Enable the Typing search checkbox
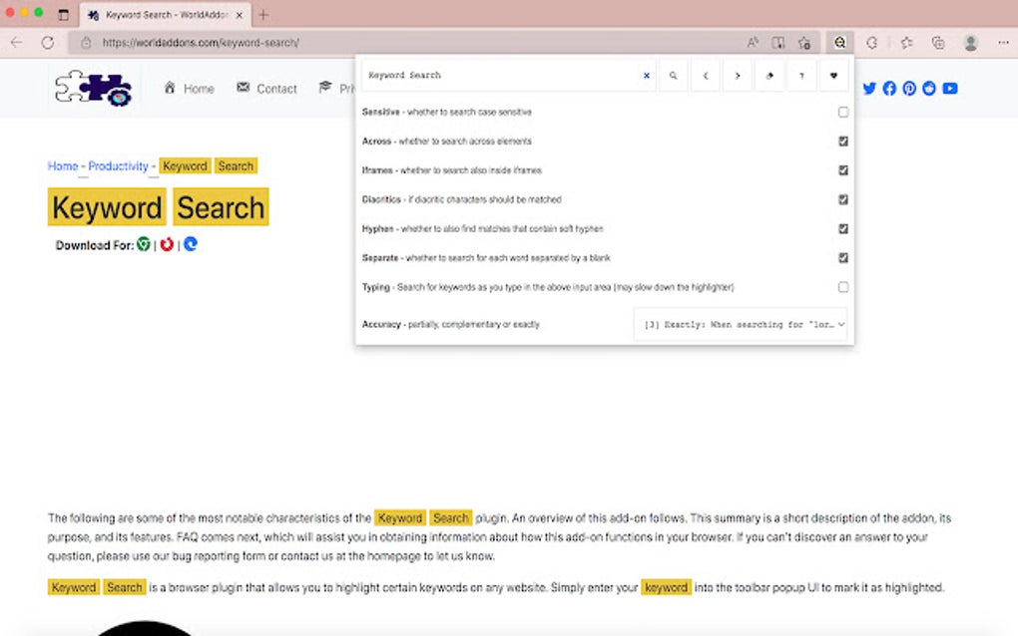Image resolution: width=1018 pixels, height=636 pixels. [842, 287]
